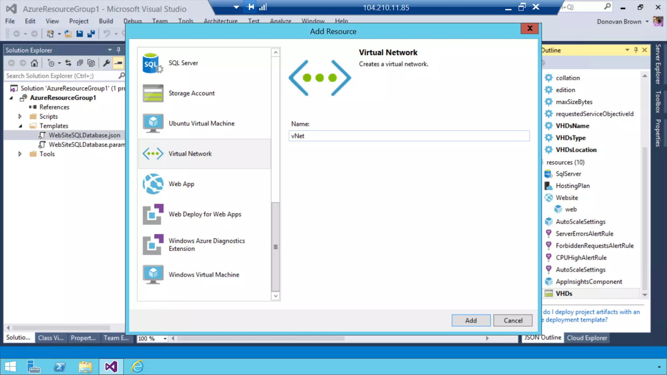Screen dimensions: 667x375
Task: Toggle pin on Solution Explorer panel
Action: (x=119, y=50)
